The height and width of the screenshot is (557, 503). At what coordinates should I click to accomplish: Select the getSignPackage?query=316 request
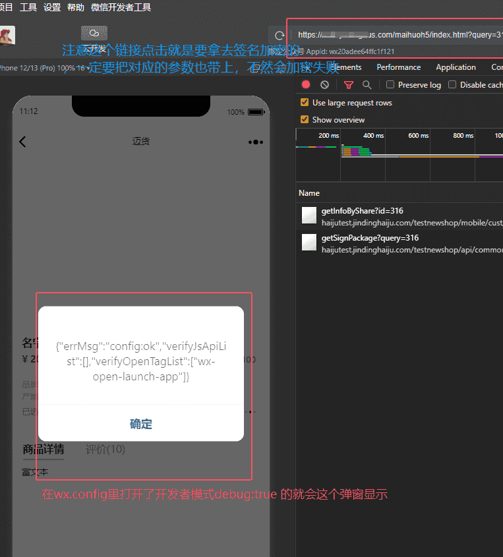tap(399, 243)
